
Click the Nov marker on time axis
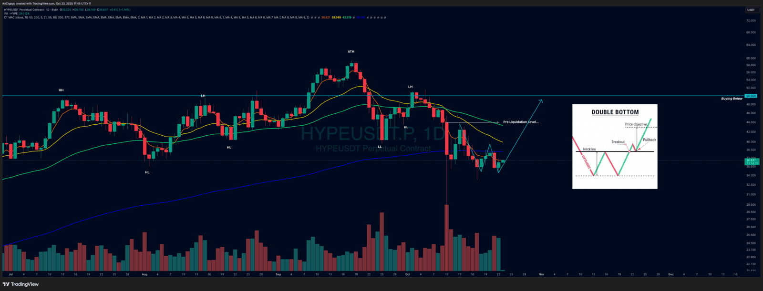(541, 274)
